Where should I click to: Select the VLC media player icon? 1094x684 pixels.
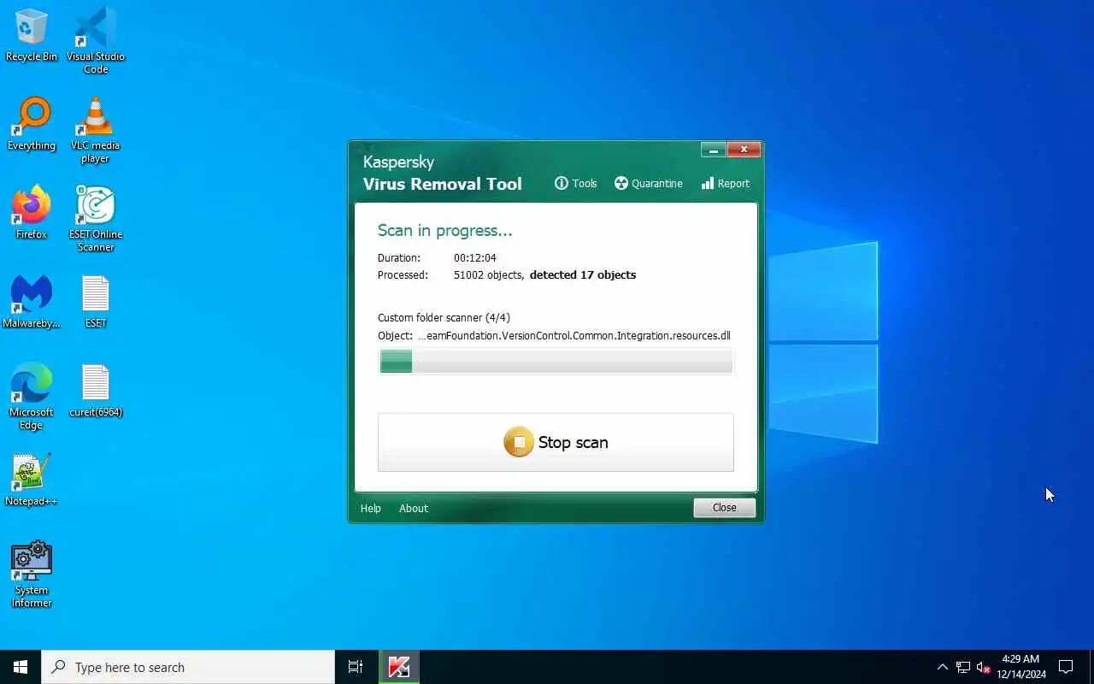pos(96,129)
